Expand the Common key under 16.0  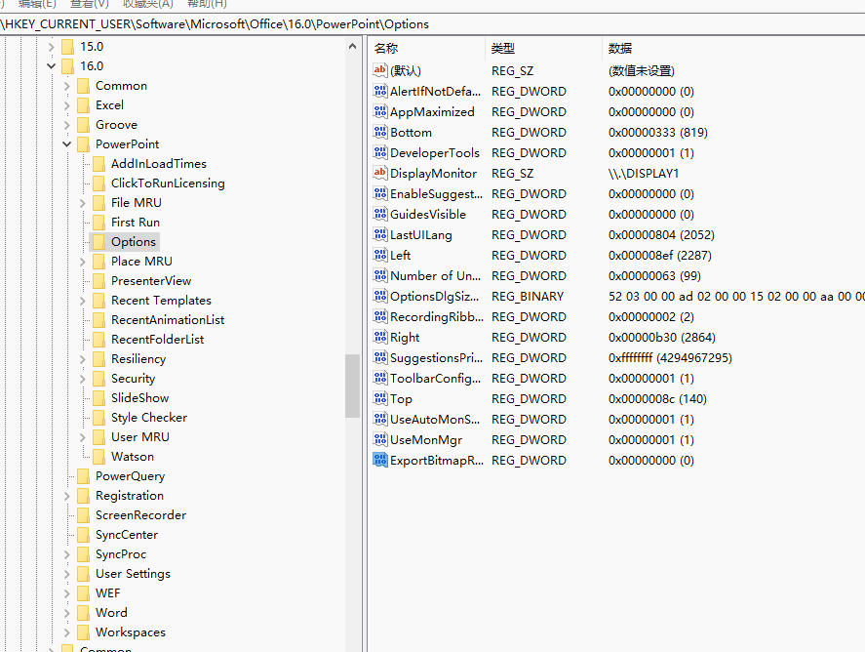pyautogui.click(x=66, y=86)
